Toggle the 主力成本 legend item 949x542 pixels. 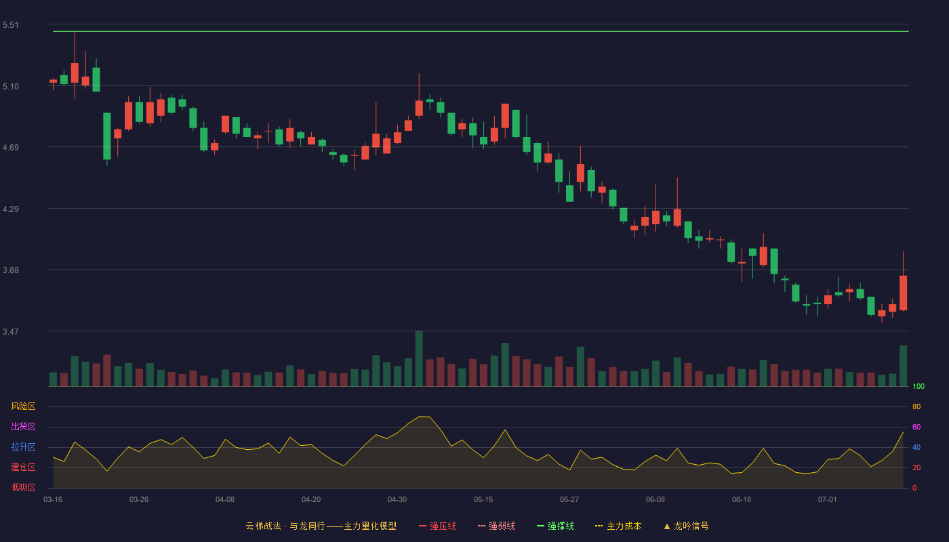point(618,526)
